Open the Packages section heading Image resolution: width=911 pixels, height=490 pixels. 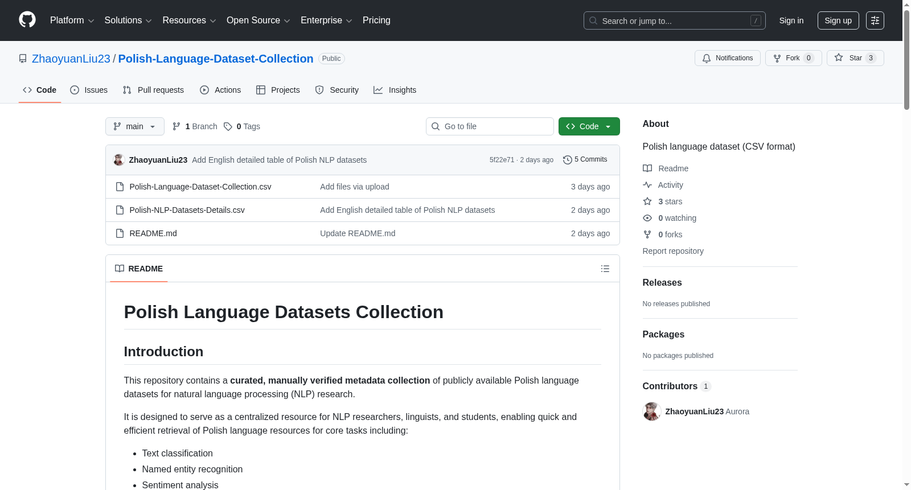point(663,335)
